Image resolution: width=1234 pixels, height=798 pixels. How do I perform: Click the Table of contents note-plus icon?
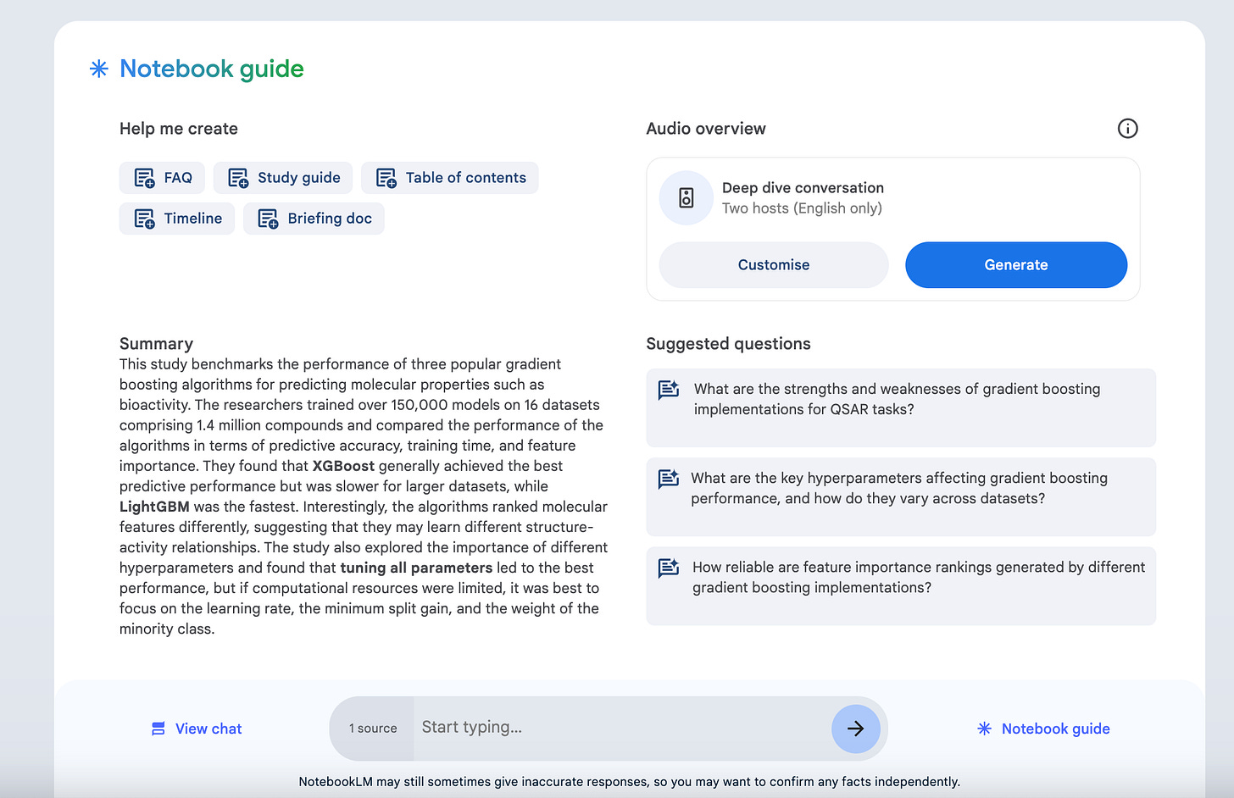(386, 178)
